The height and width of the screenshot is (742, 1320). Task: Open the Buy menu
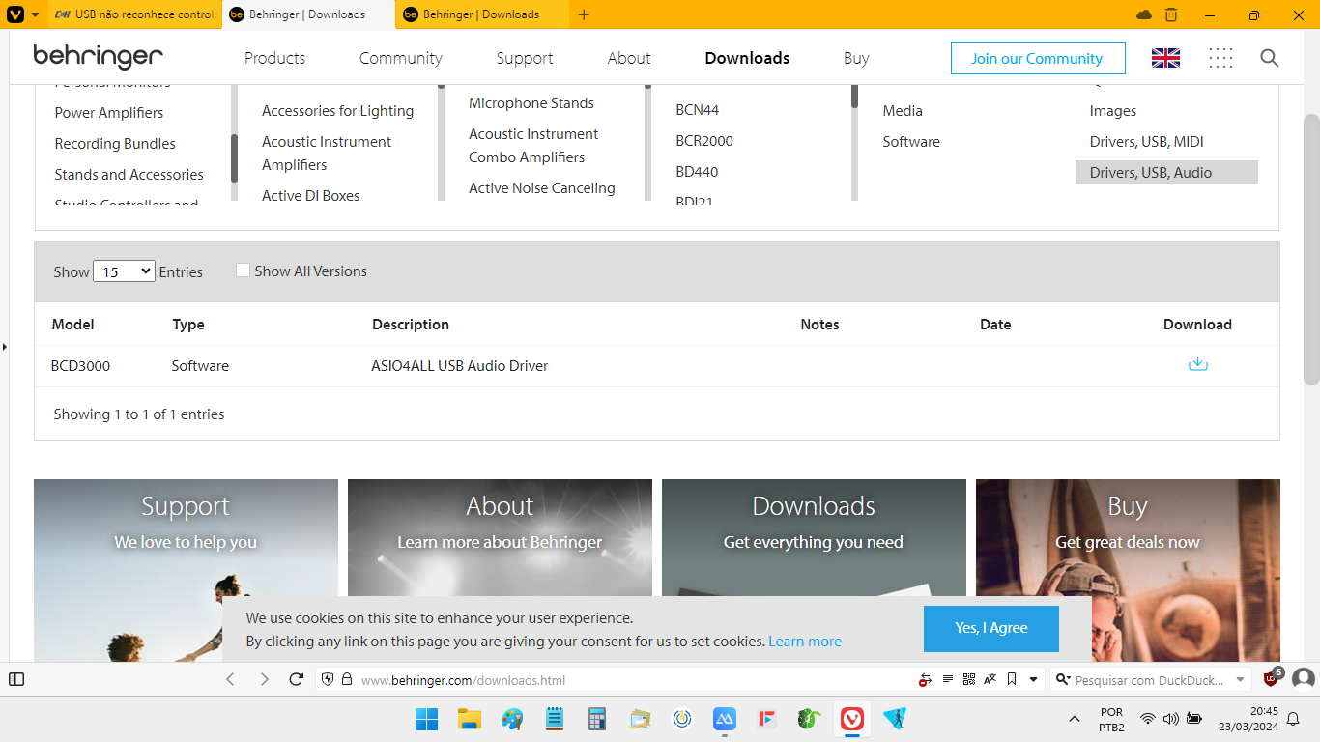[856, 58]
